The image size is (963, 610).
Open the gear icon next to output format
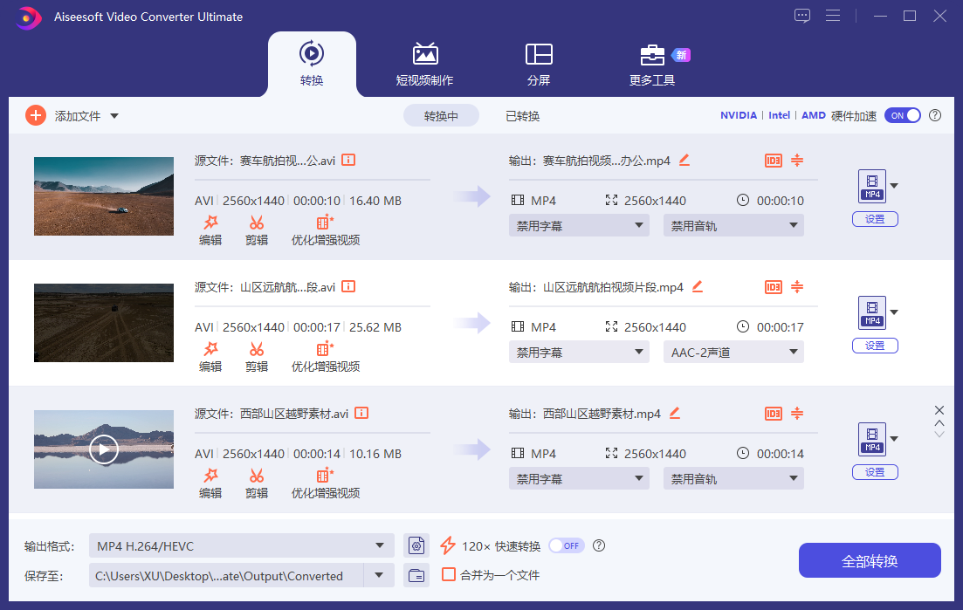(x=416, y=545)
